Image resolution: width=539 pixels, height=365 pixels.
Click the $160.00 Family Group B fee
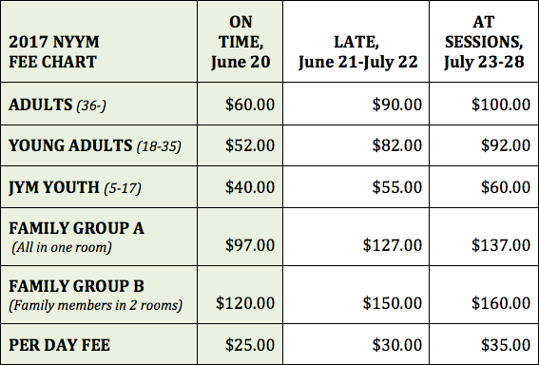click(501, 303)
